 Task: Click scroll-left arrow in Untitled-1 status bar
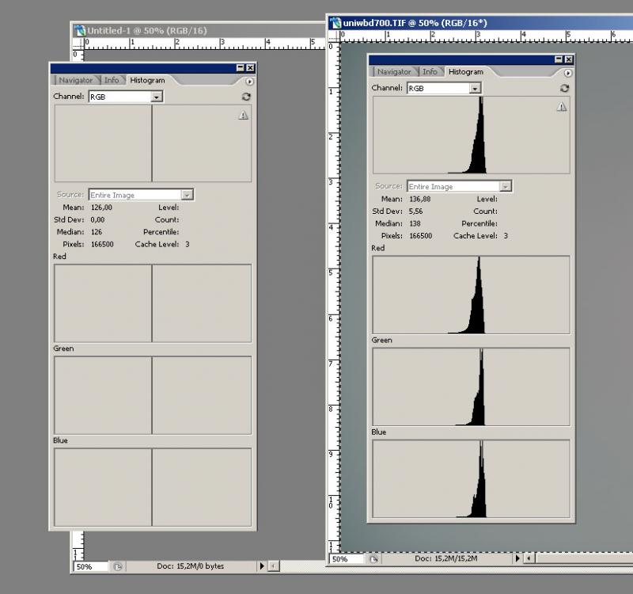pyautogui.click(x=273, y=566)
